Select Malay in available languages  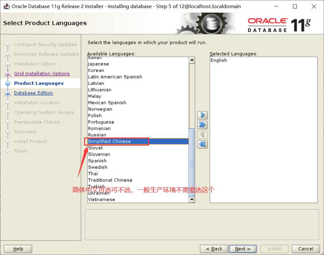click(x=138, y=96)
